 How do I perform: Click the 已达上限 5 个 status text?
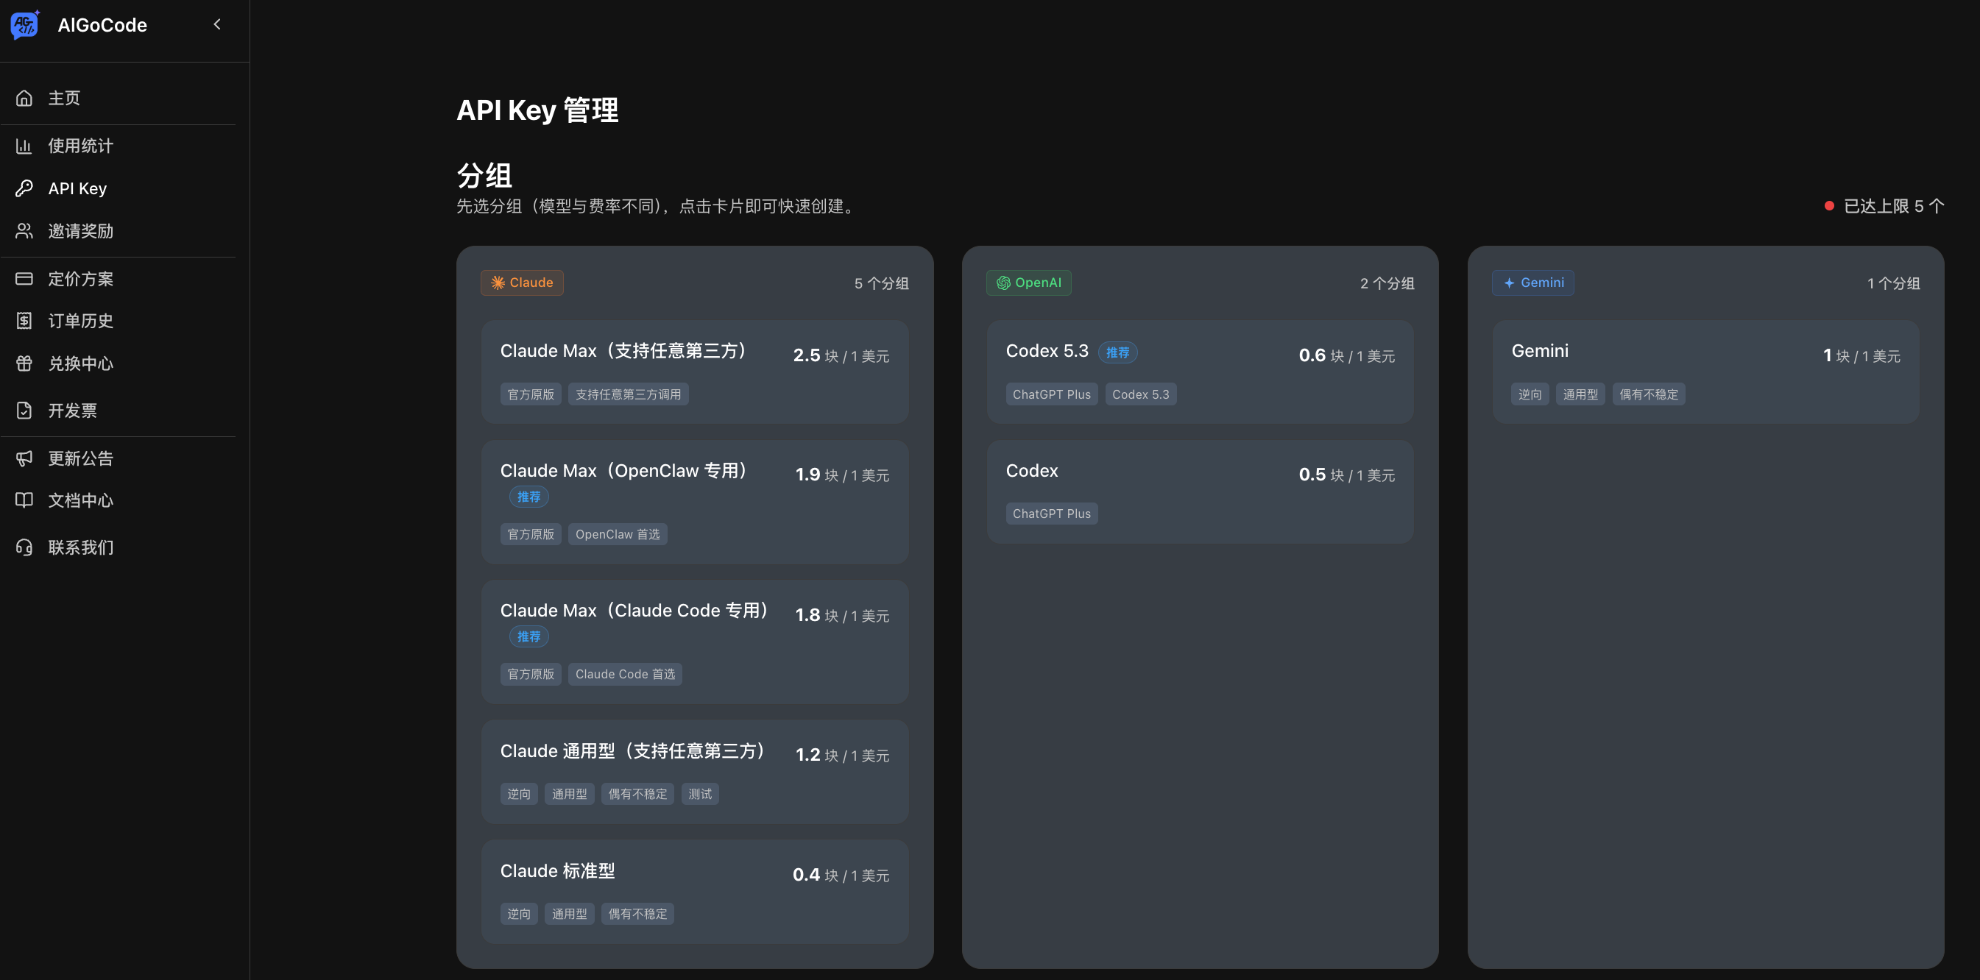(1894, 206)
